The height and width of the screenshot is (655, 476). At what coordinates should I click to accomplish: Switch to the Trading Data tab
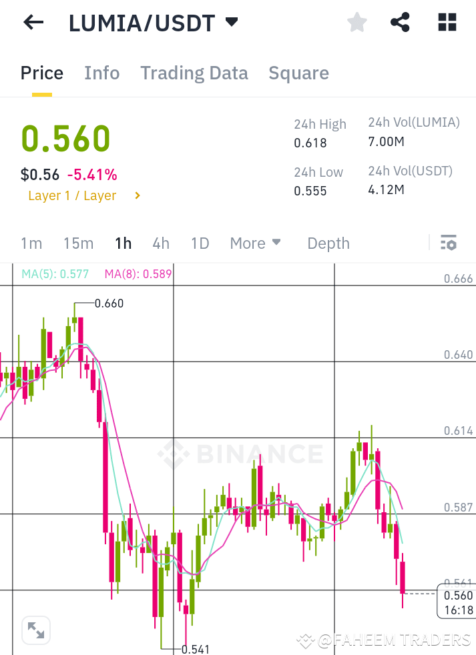(x=194, y=73)
